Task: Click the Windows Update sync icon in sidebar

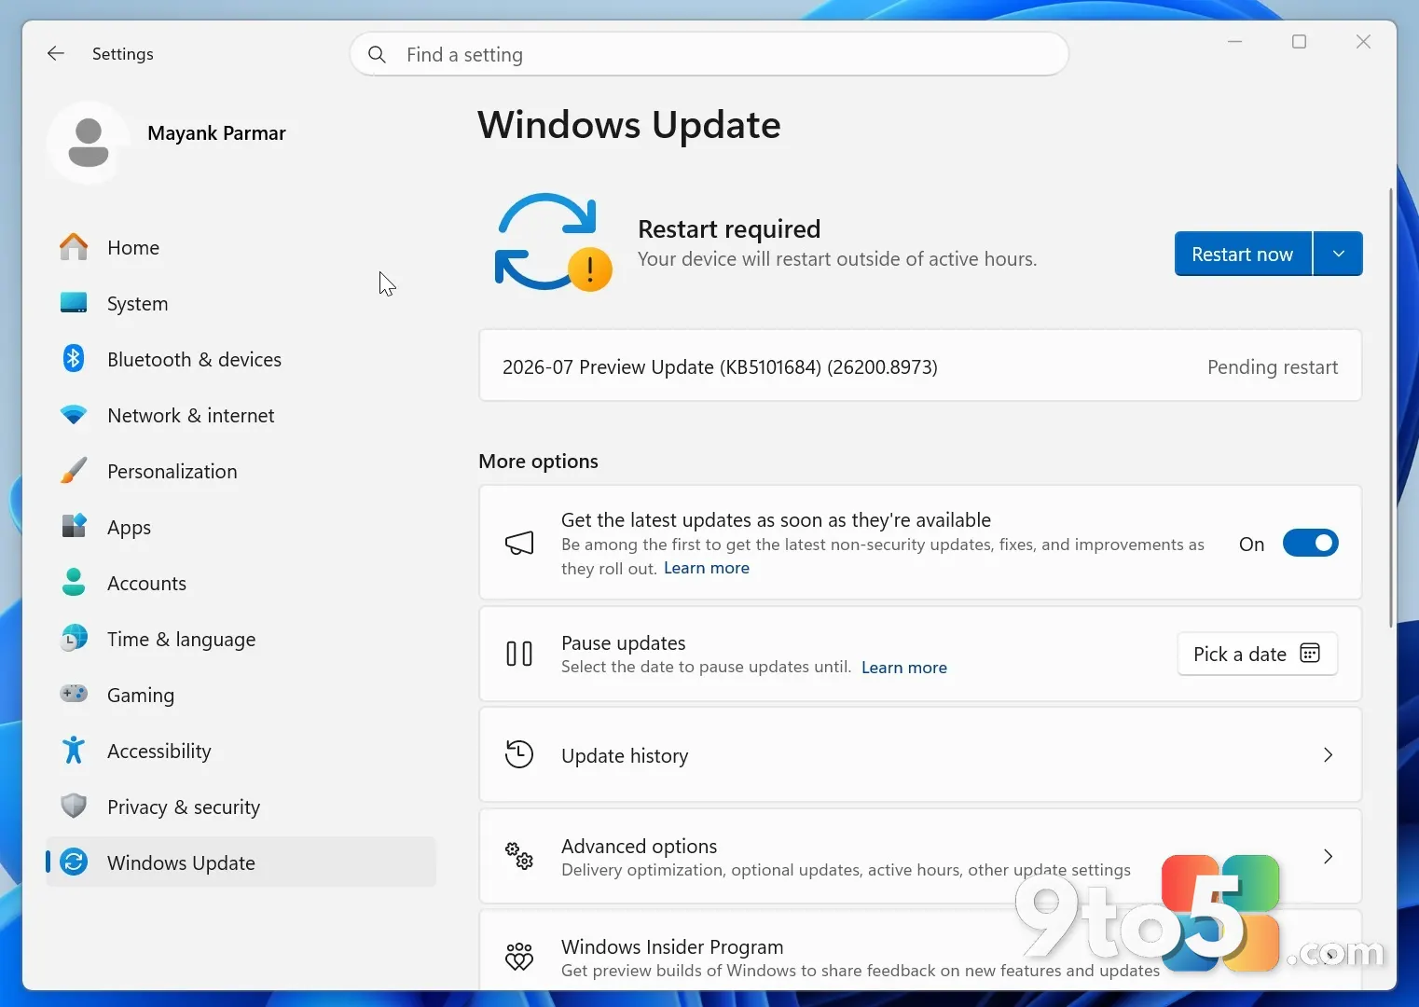Action: point(74,862)
